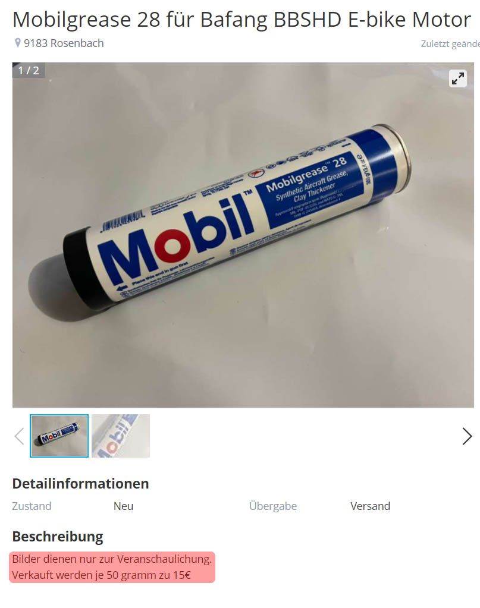The image size is (480, 608).
Task: Click the location pin icon
Action: (x=17, y=43)
